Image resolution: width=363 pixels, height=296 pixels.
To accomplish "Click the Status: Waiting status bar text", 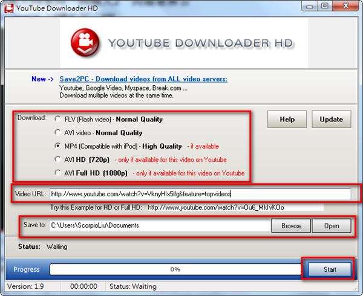I will [133, 286].
